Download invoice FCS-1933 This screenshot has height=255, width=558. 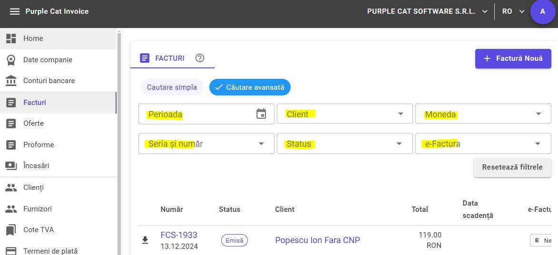[145, 240]
